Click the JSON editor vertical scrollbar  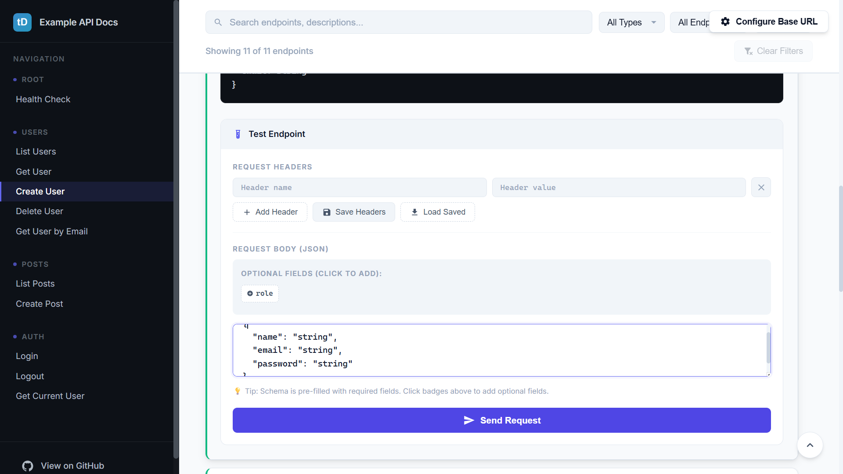click(768, 348)
